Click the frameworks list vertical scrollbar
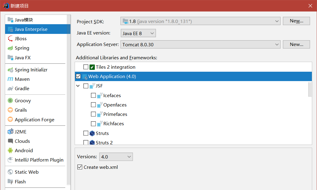Screen dimensions: 317x190 pyautogui.click(x=310, y=90)
